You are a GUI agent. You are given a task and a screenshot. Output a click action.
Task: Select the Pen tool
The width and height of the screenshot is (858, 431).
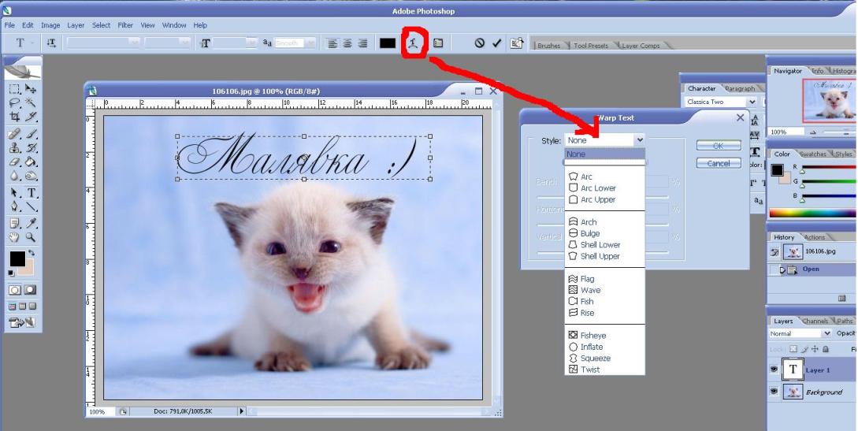click(x=15, y=206)
